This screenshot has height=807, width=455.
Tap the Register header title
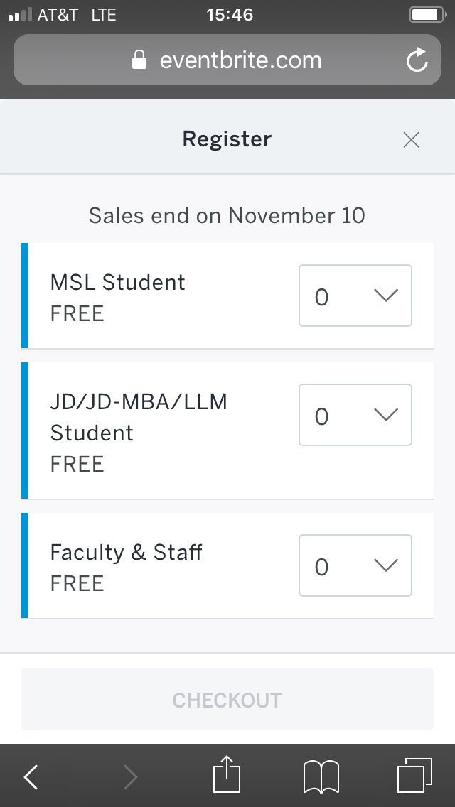pyautogui.click(x=227, y=139)
